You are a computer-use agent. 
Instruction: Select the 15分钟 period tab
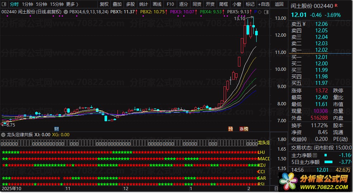point(57,4)
